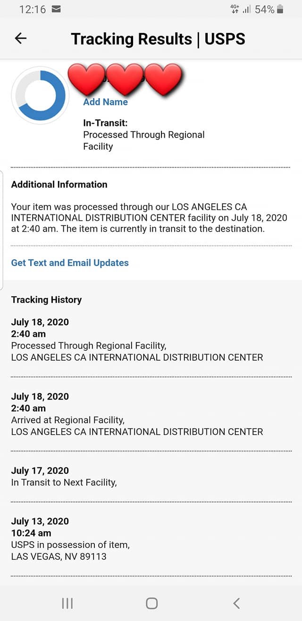Select the Tracking Results | USPS title
The width and height of the screenshot is (302, 621).
[158, 39]
